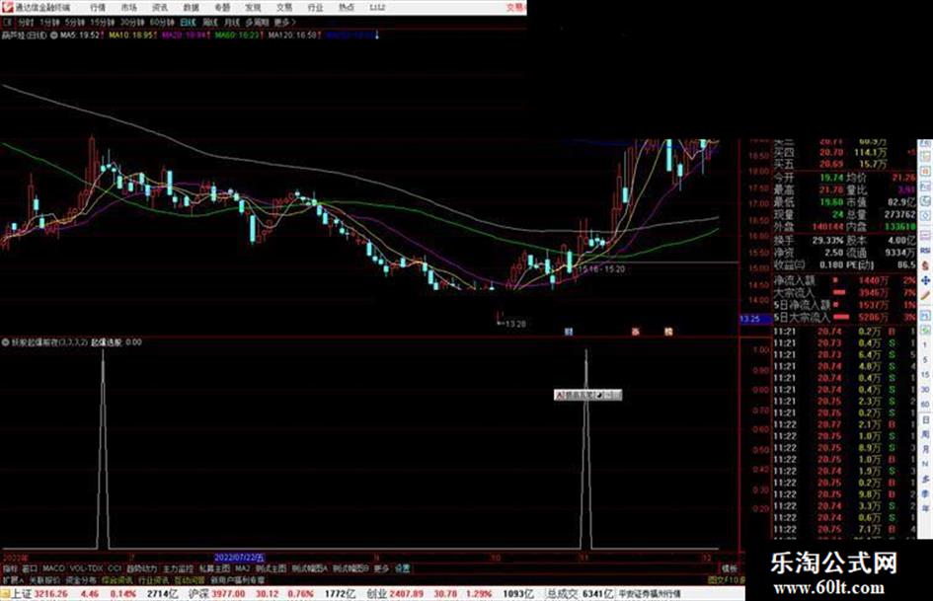This screenshot has width=933, height=601.
Task: Click the dollar money-bag sidebar icon
Action: [x=925, y=266]
